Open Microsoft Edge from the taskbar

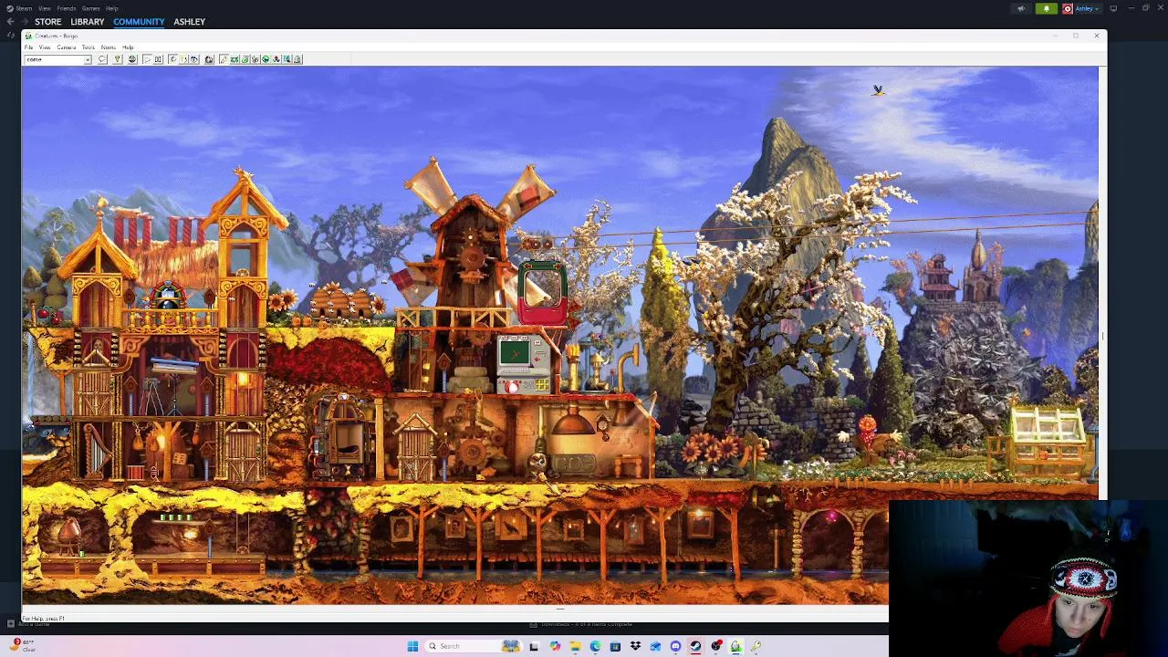[x=595, y=646]
